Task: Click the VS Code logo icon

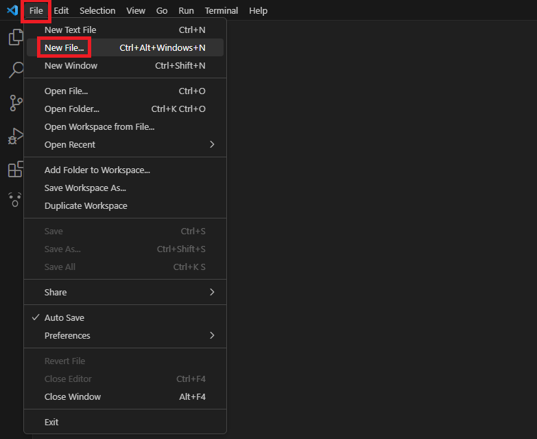Action: [x=12, y=10]
